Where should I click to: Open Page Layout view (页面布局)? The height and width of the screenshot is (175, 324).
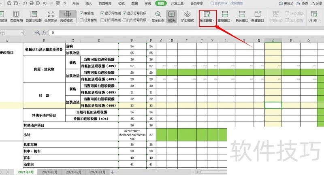(16, 17)
